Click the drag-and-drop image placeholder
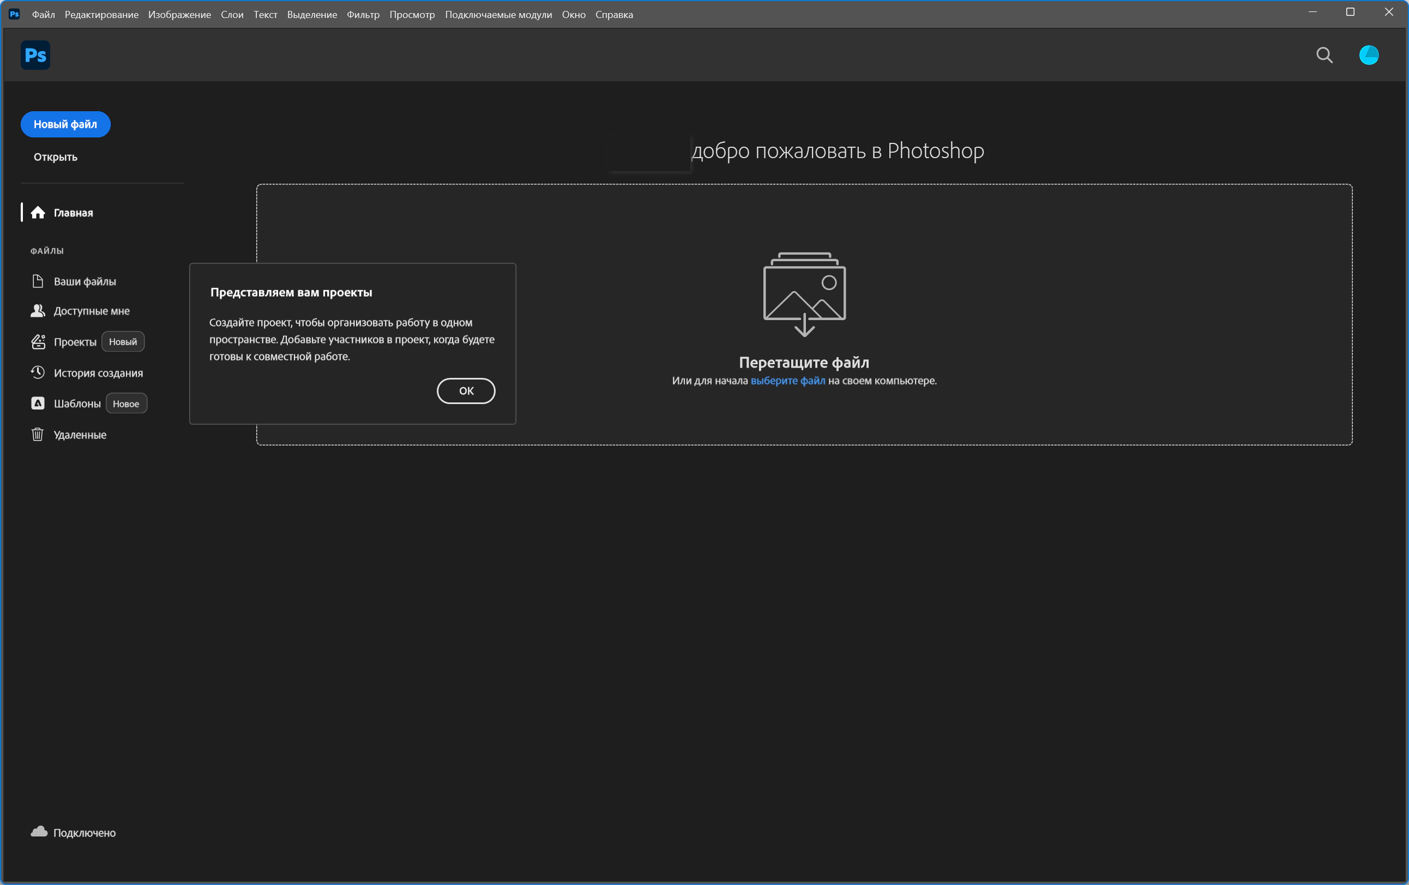The image size is (1409, 885). (804, 294)
